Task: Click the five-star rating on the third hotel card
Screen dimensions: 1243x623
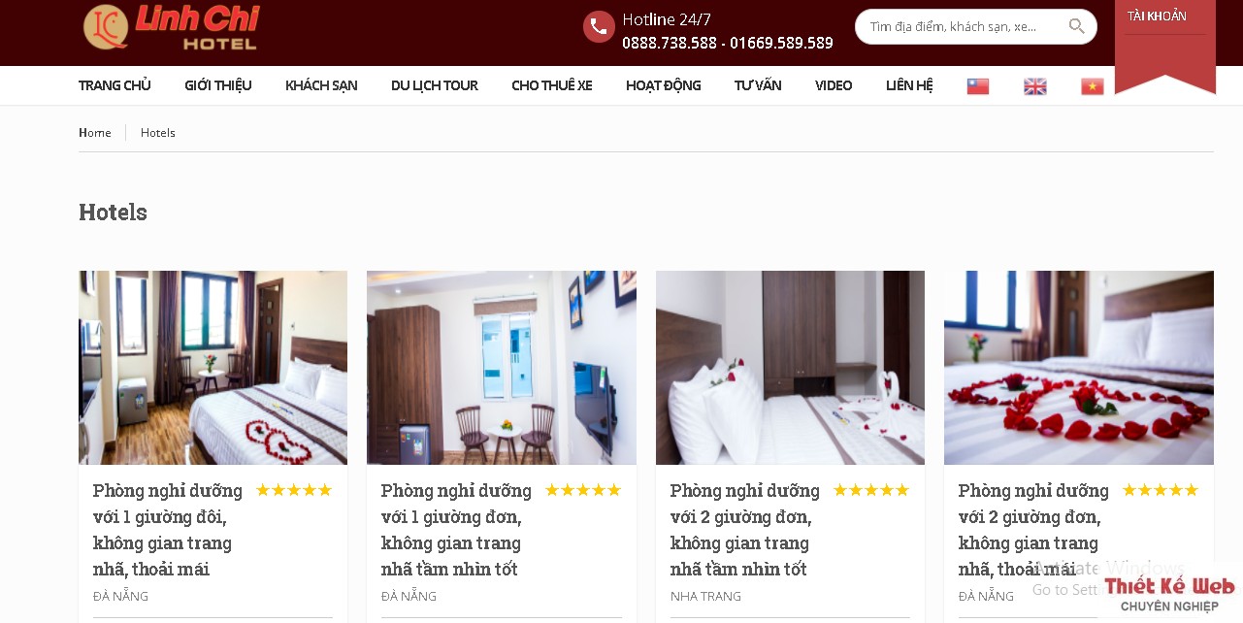Action: [871, 490]
